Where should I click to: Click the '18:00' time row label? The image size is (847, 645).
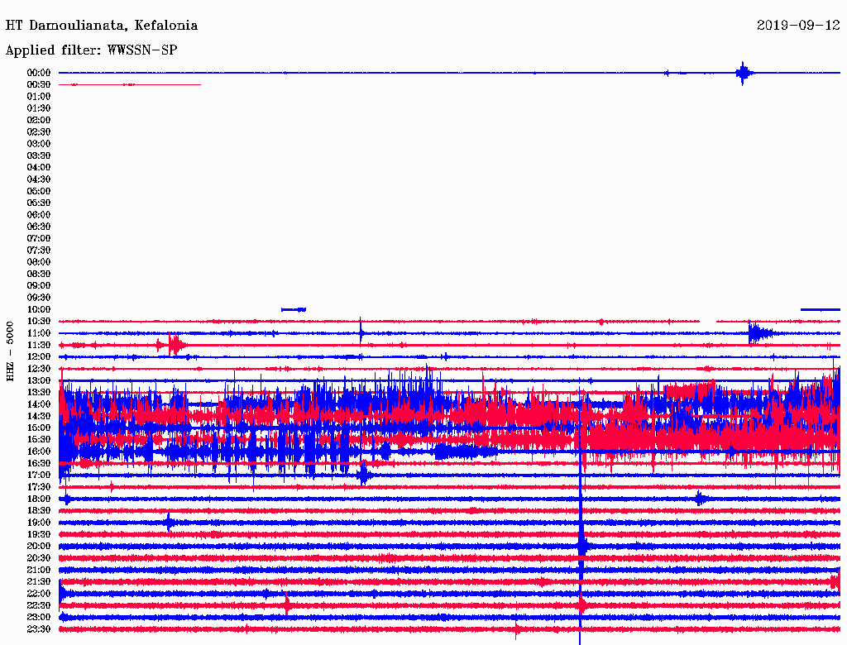click(x=39, y=499)
